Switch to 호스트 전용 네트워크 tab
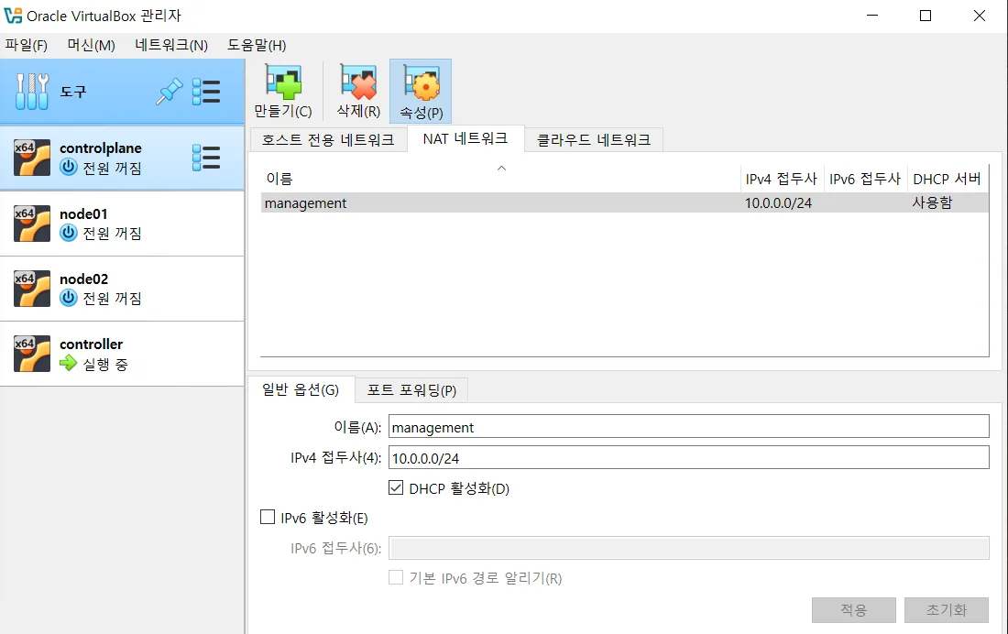 (x=328, y=139)
